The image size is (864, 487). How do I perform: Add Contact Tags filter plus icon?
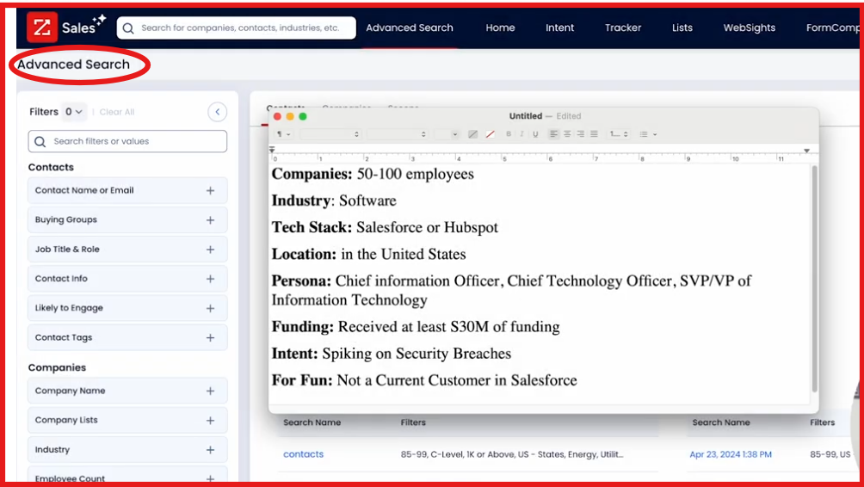[x=210, y=337]
